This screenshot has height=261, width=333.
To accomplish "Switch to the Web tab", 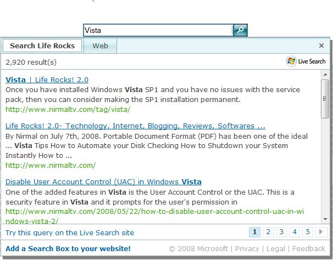I will click(x=100, y=46).
